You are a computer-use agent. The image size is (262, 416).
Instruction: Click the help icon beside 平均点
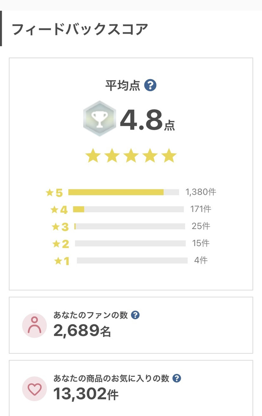(150, 86)
